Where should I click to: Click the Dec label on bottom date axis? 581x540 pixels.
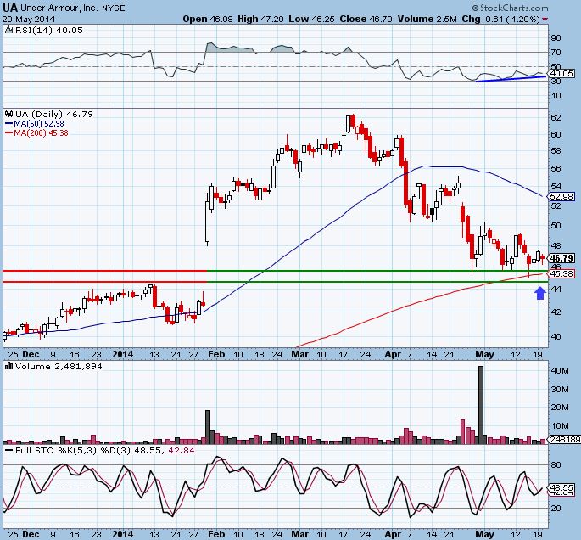pos(31,534)
